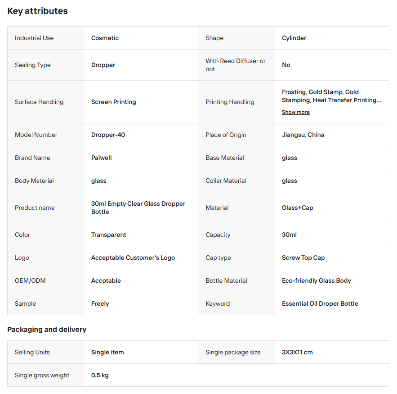Click the Paiwell brand name

tap(101, 158)
